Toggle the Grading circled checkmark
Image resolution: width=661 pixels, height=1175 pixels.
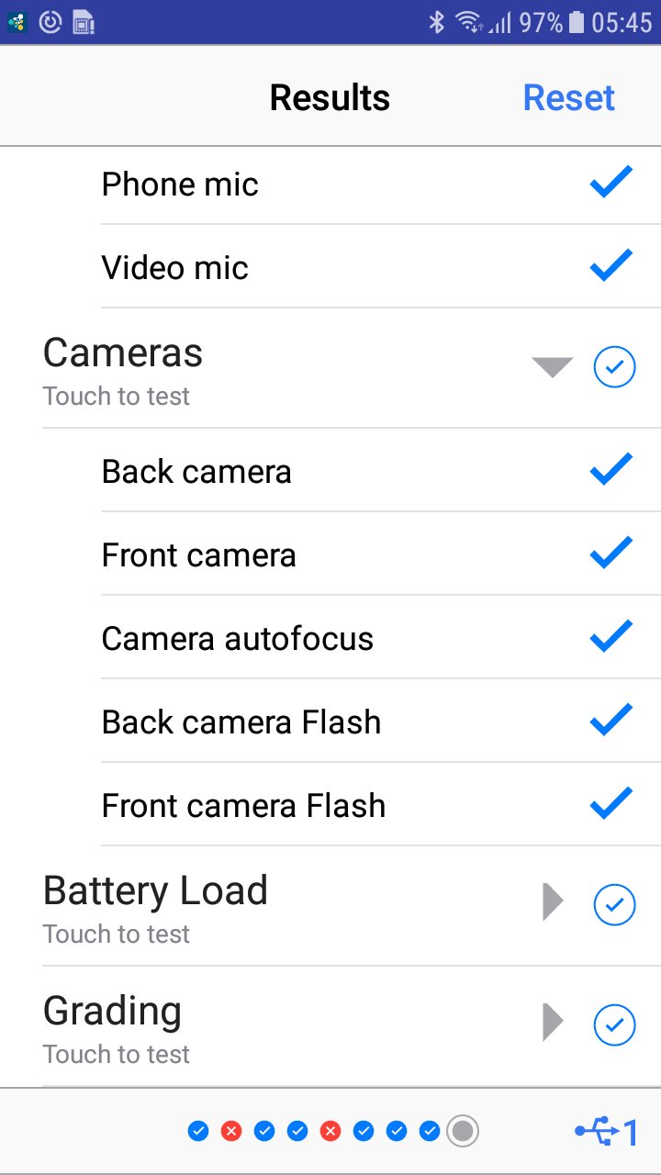tap(614, 1024)
